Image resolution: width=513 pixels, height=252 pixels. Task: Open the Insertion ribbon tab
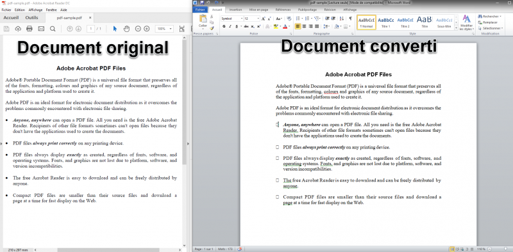pos(235,10)
